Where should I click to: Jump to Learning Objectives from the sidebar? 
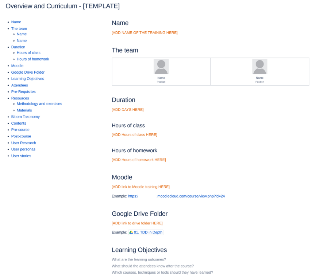pos(28,79)
